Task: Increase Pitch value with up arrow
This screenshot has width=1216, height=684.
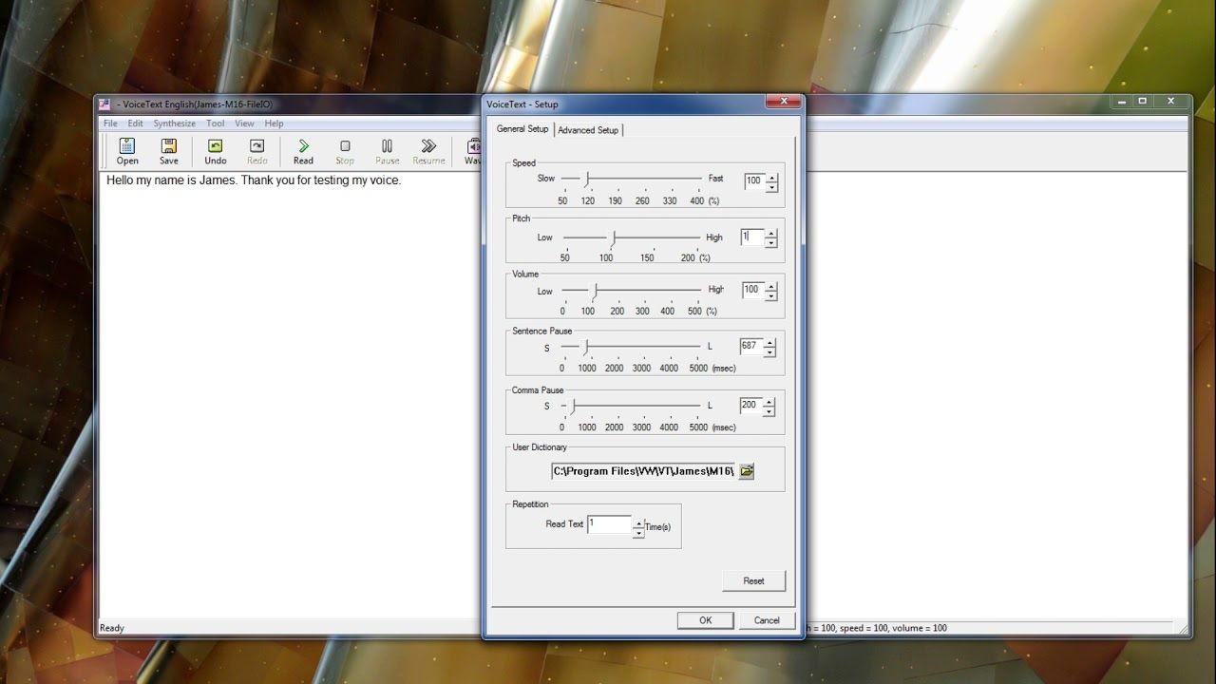Action: coord(770,233)
